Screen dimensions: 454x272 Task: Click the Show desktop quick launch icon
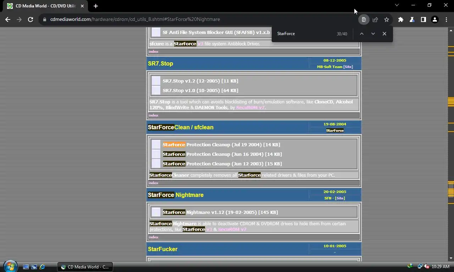pyautogui.click(x=26, y=267)
